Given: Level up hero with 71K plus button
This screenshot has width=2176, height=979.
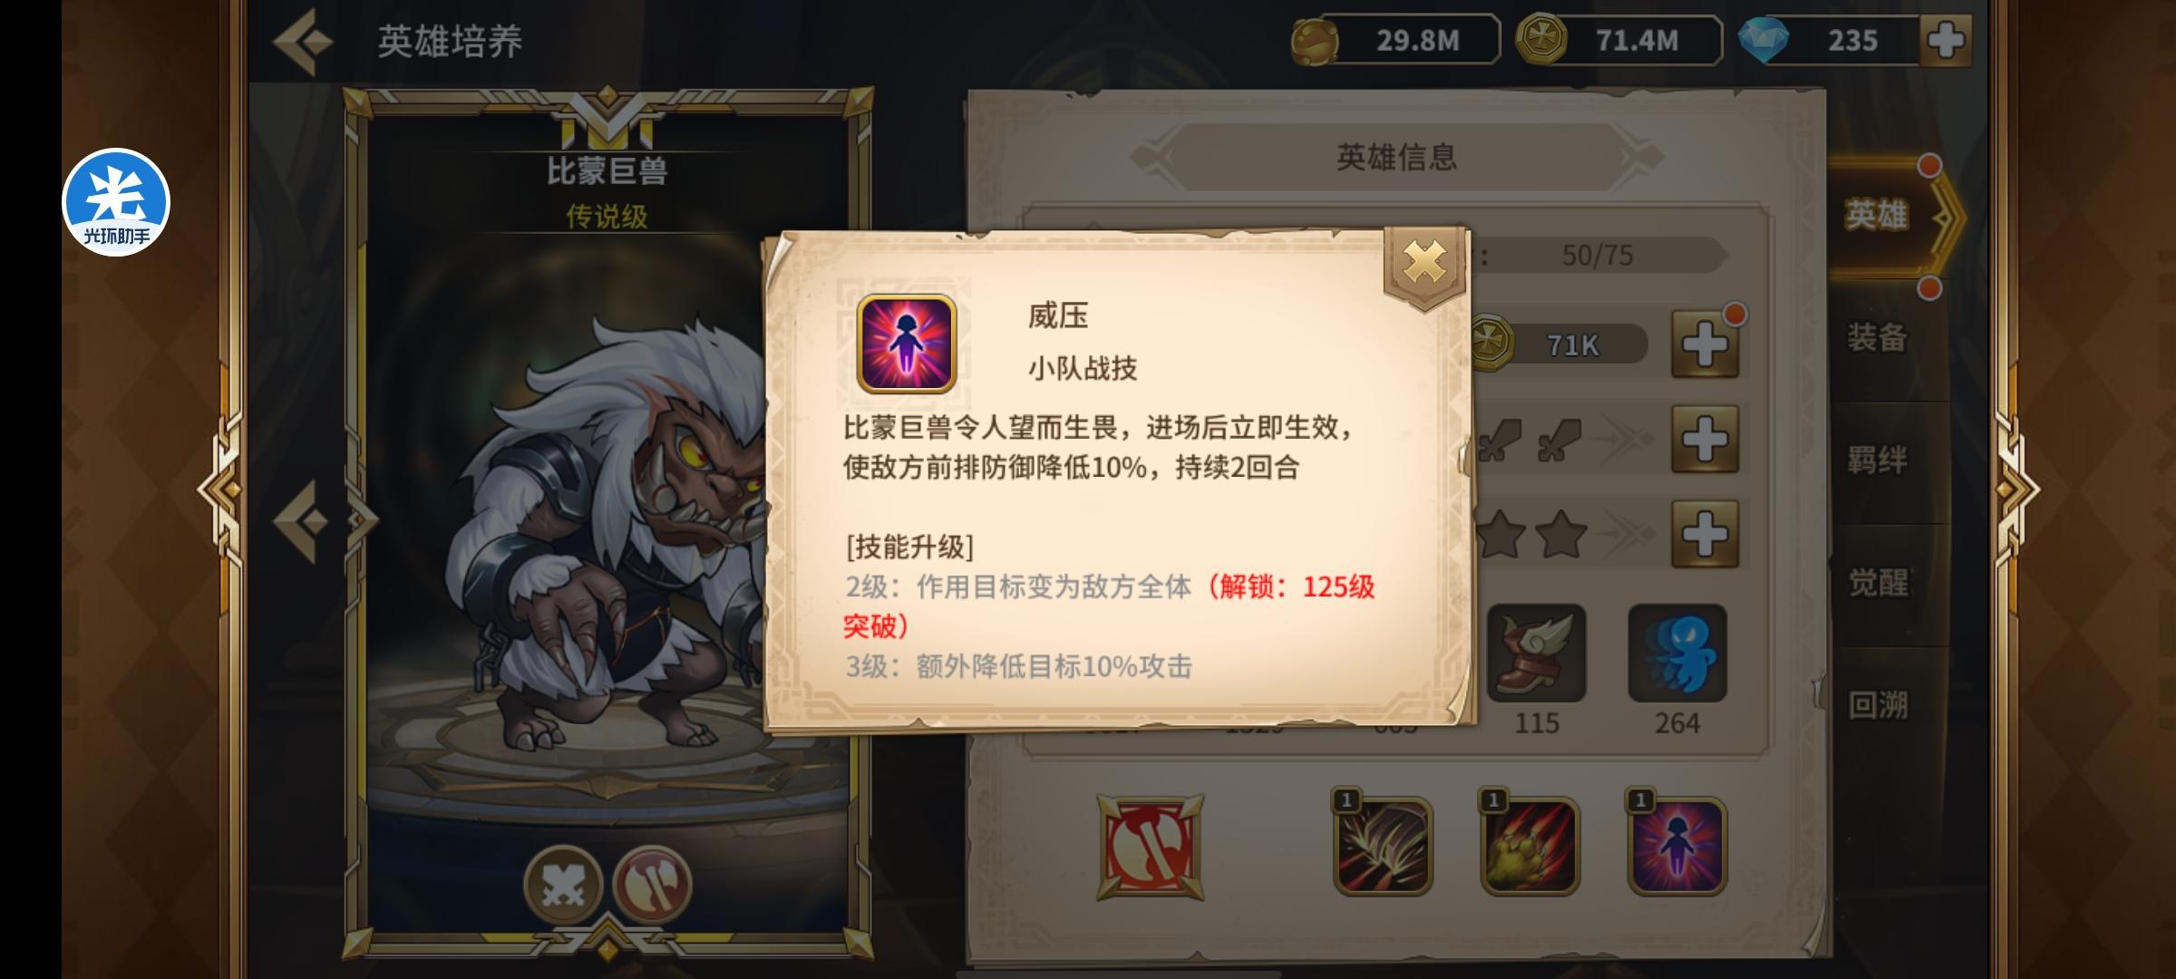Looking at the screenshot, I should tap(1705, 344).
